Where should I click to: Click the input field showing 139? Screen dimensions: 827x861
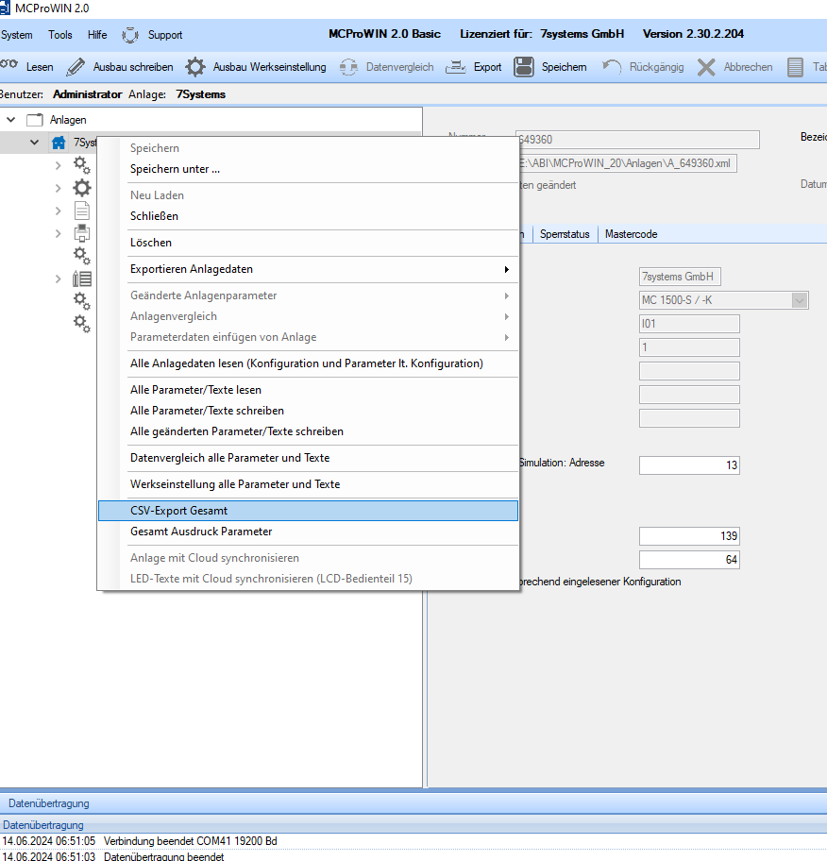click(689, 536)
